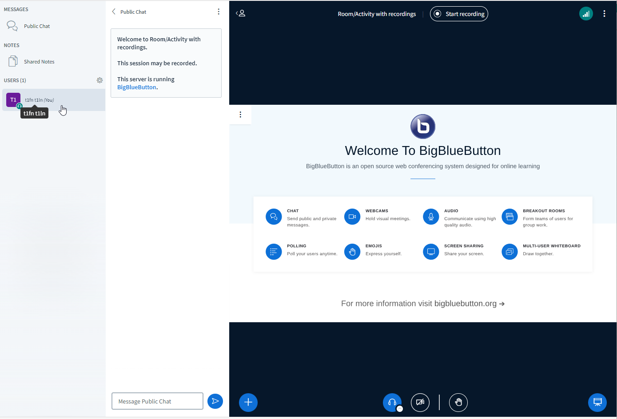
Task: Click the Room/Activity with recordings title
Action: point(377,14)
